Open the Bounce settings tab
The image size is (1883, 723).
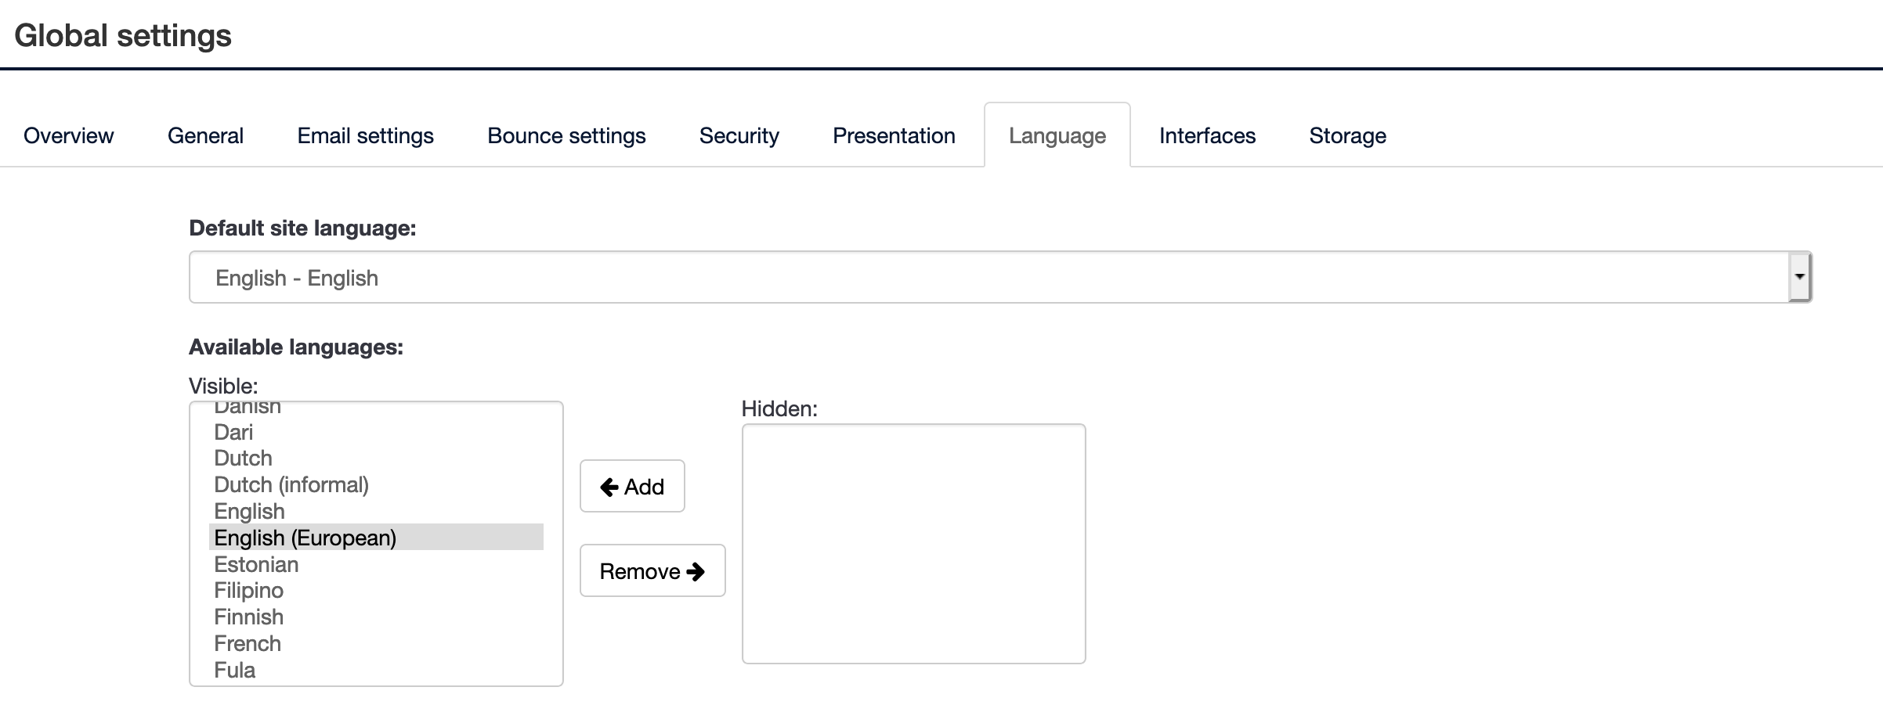[566, 135]
